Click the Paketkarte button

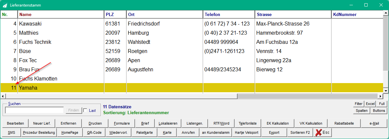(x=144, y=132)
